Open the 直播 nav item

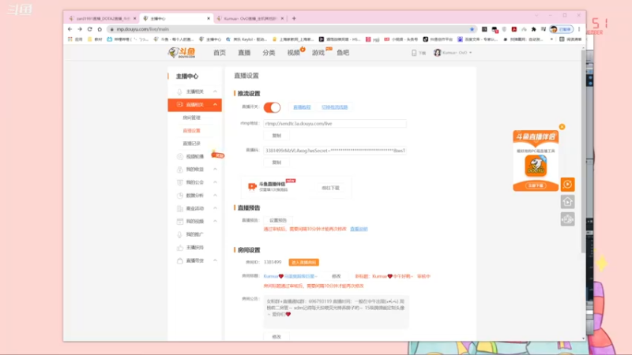tap(244, 53)
